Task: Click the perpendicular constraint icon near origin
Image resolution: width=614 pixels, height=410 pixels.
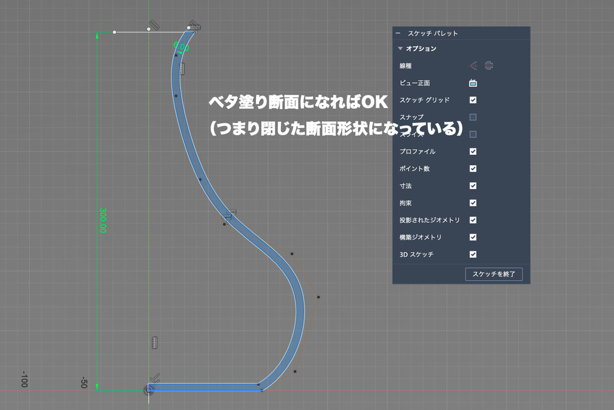Action: coord(155,378)
